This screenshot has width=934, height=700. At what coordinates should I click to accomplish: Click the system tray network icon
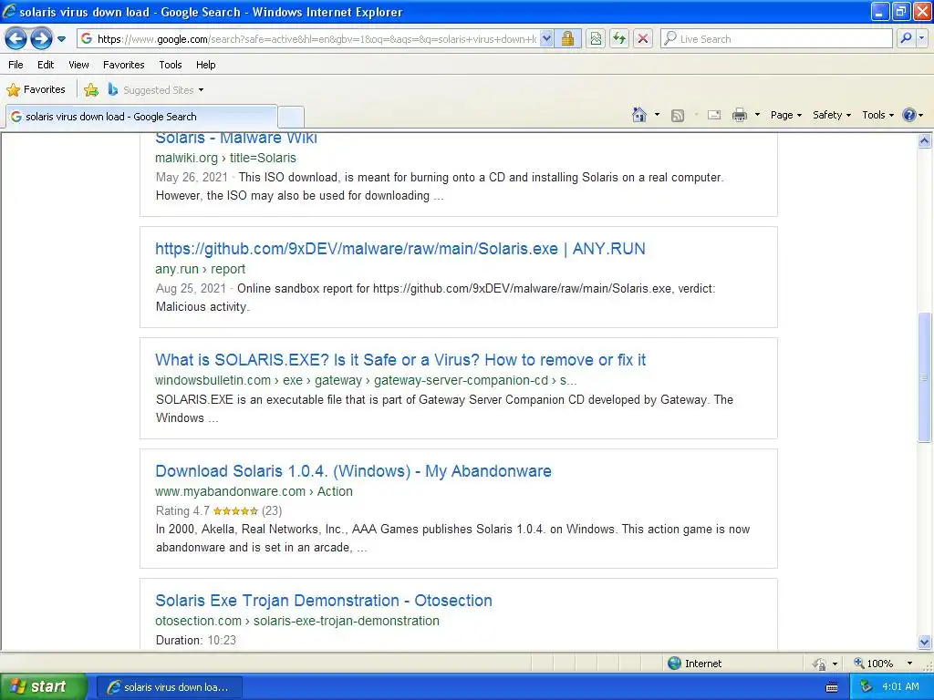[867, 687]
